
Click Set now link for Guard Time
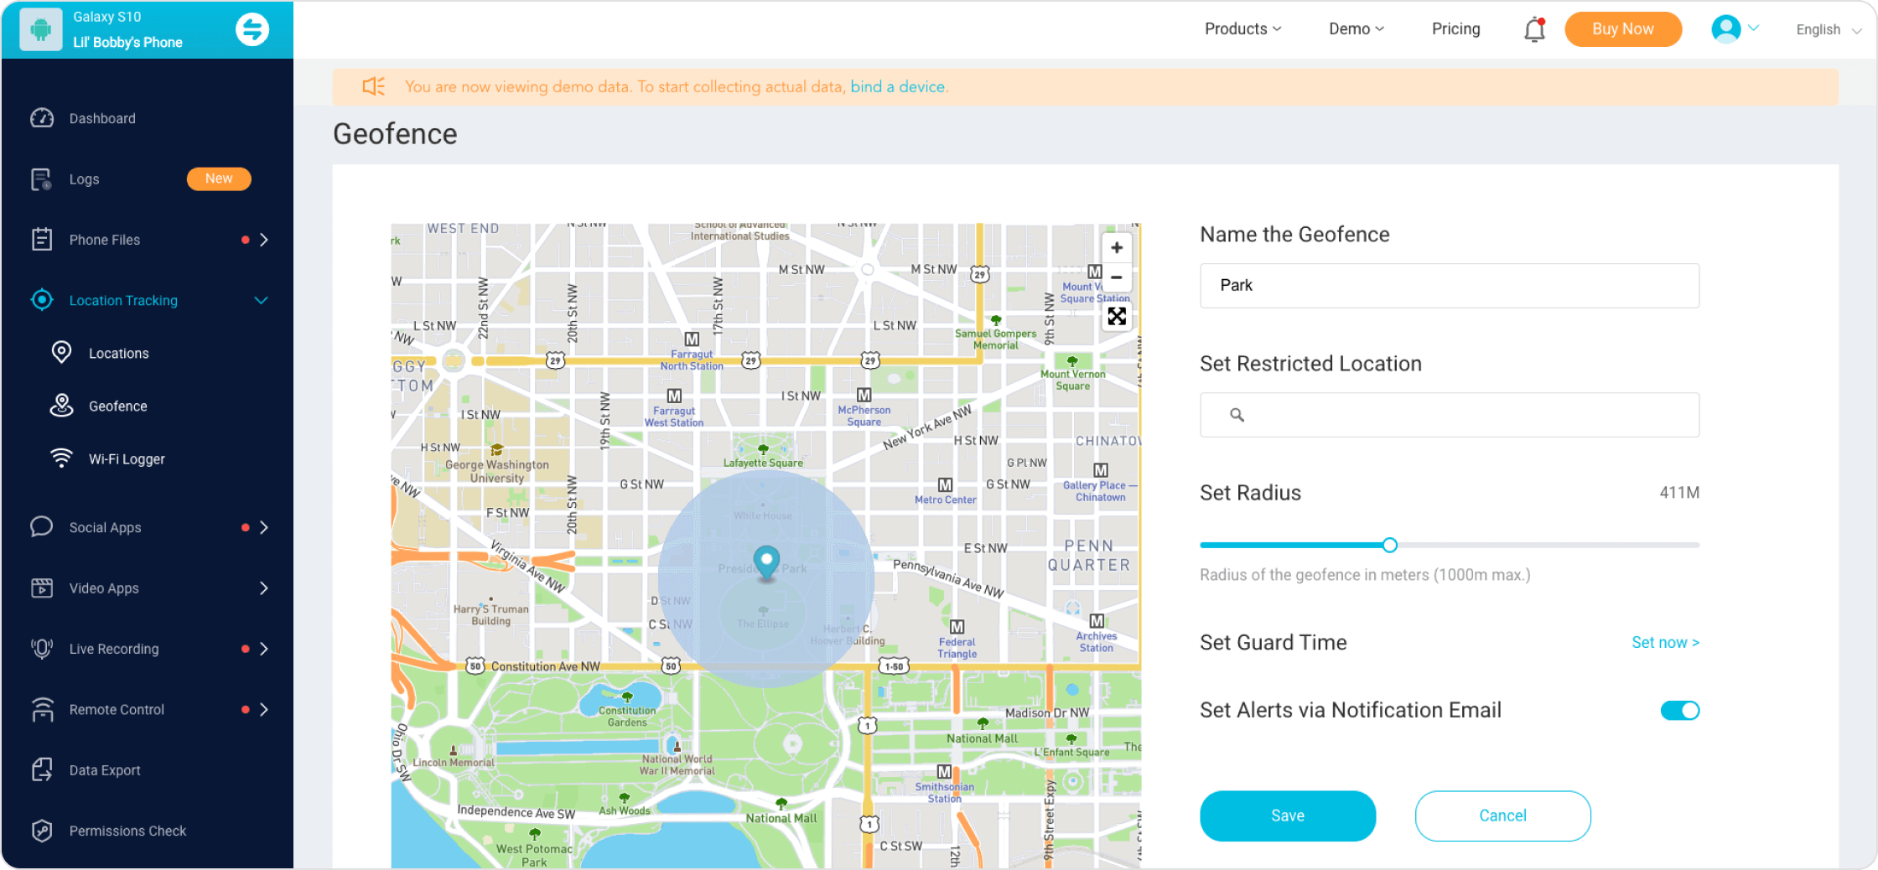[1665, 643]
